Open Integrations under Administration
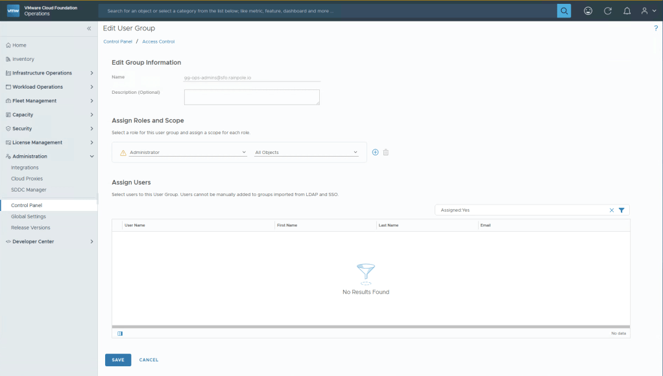663x376 pixels. pos(25,168)
